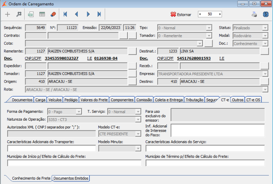Open the Modelo CT-e dropdown

click(x=138, y=134)
